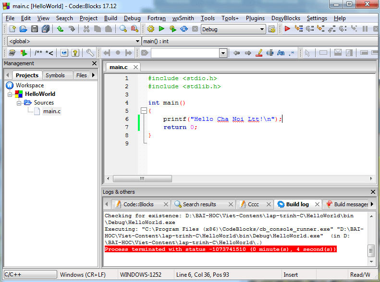Screen dimensions: 380x282
Task: Click the DoxyBlocks line comment icon
Action: (49, 53)
